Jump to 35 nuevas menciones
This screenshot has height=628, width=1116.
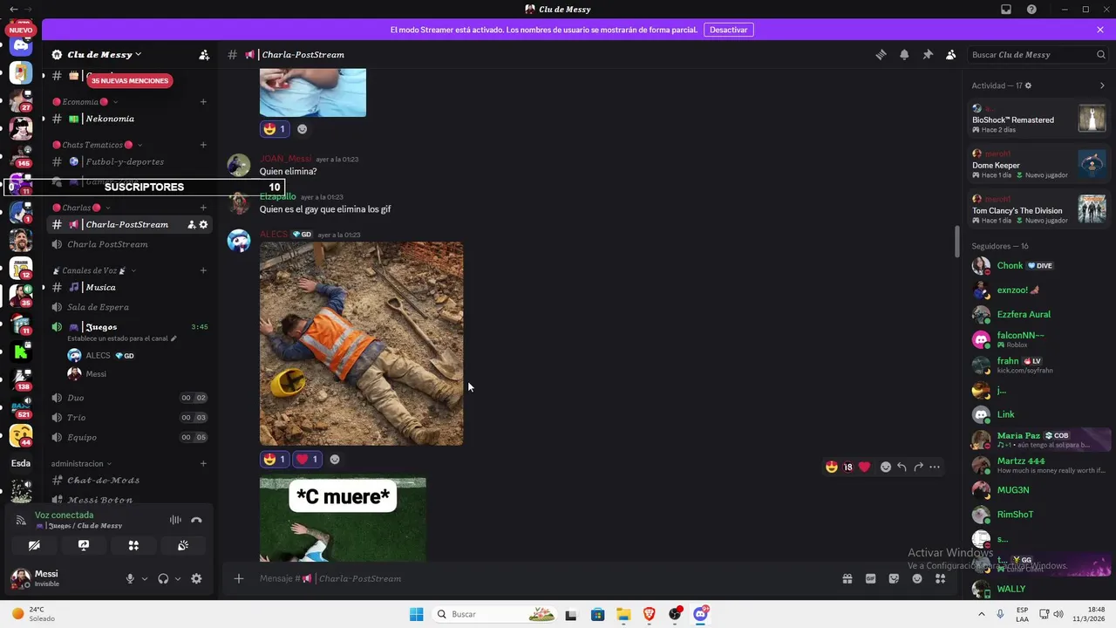click(x=129, y=80)
